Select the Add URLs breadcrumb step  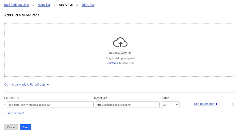[x=66, y=5]
